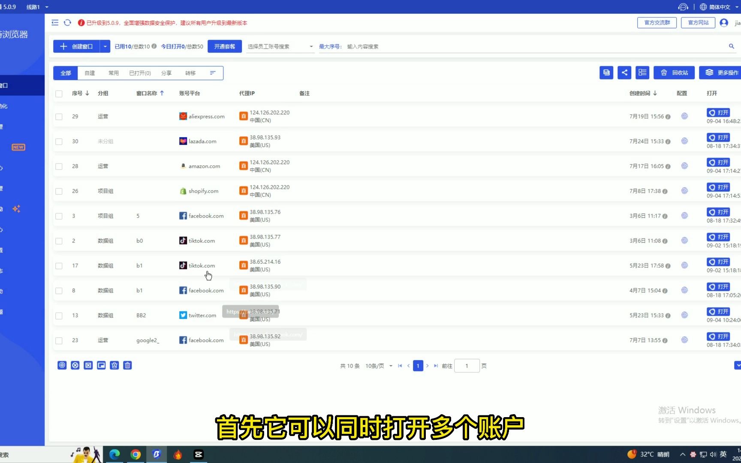Viewport: 741px width, 463px height.
Task: Open the 10条/页 page size dropdown
Action: click(379, 366)
